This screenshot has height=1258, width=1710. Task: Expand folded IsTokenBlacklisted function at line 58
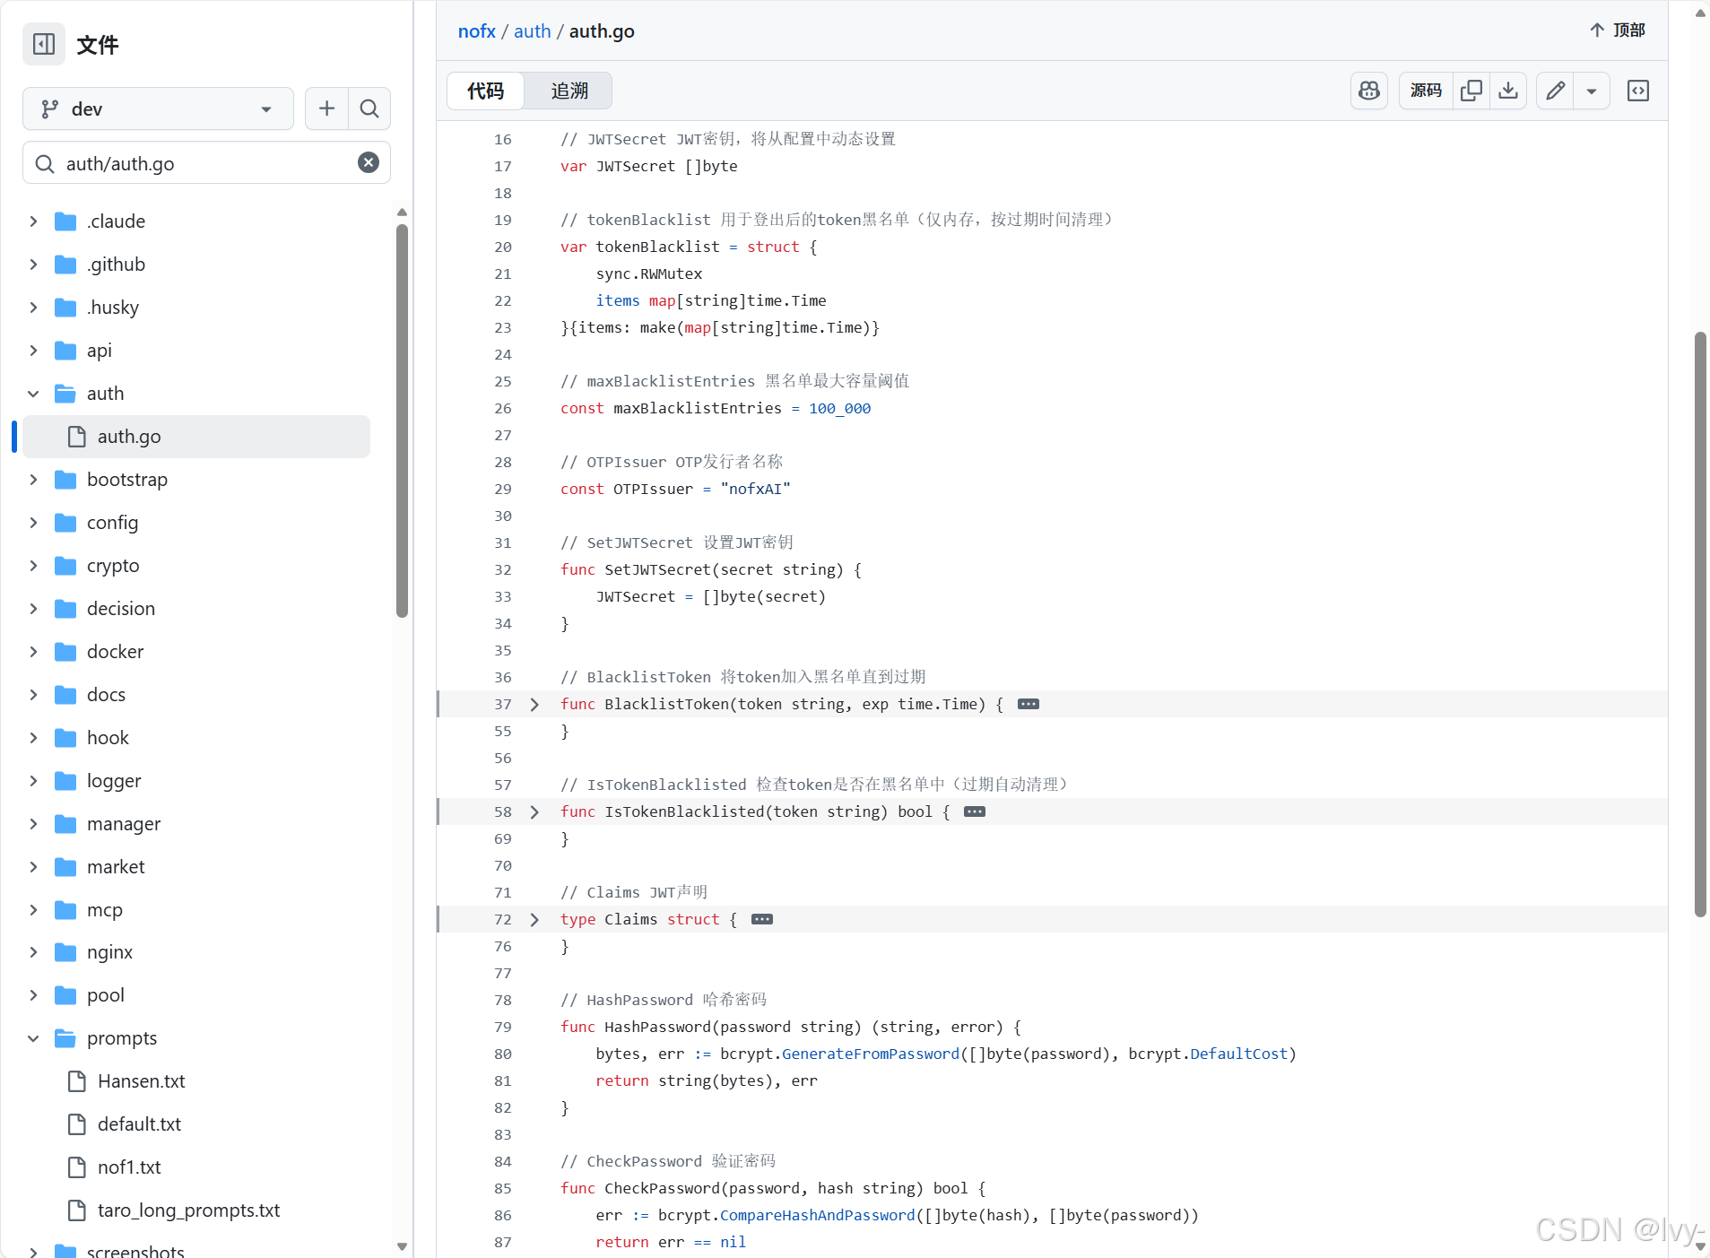point(534,812)
